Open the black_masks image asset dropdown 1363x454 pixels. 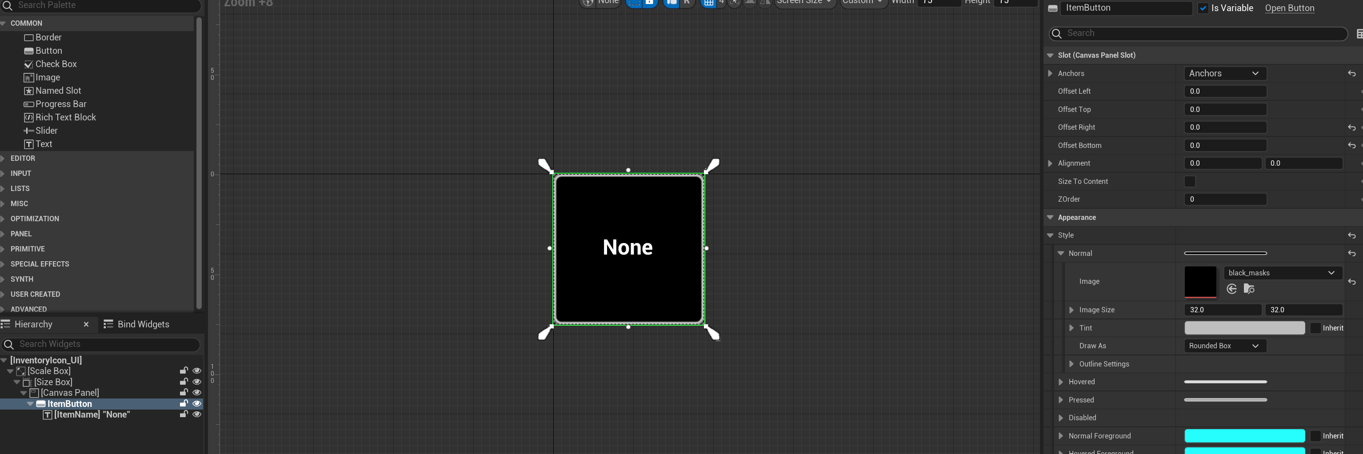[1283, 273]
